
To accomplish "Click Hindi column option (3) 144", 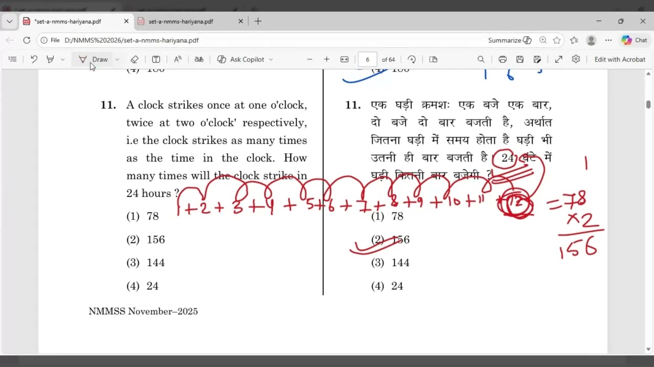I will click(390, 263).
